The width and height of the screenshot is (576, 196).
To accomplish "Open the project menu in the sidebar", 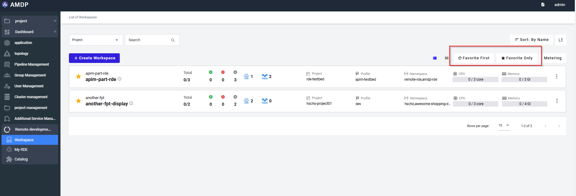I will (21, 21).
